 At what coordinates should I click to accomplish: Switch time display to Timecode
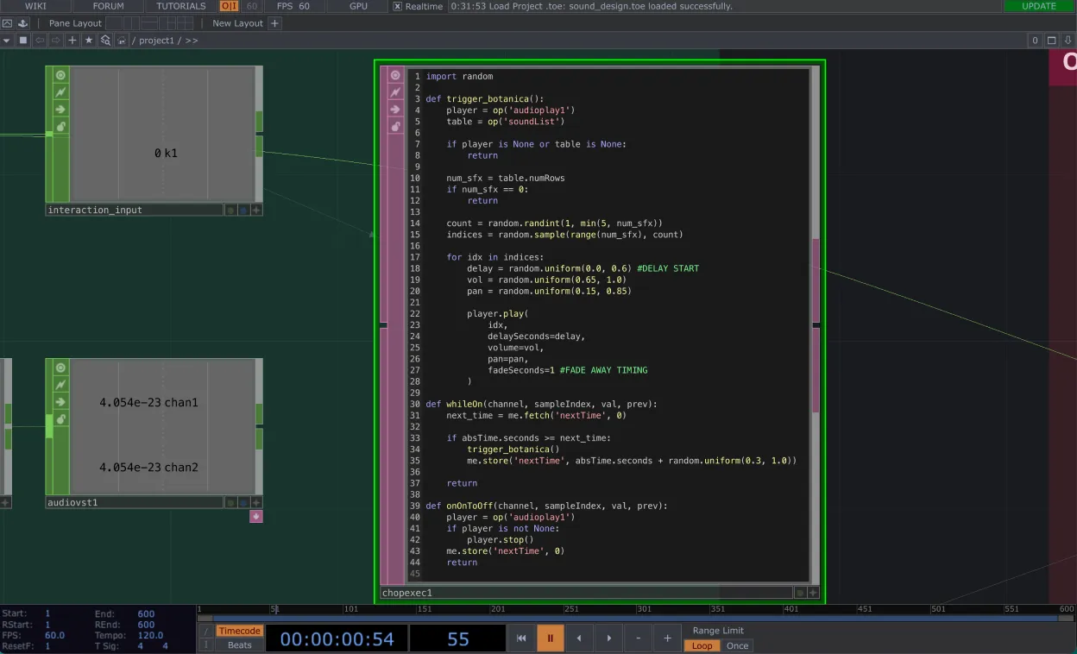click(239, 631)
